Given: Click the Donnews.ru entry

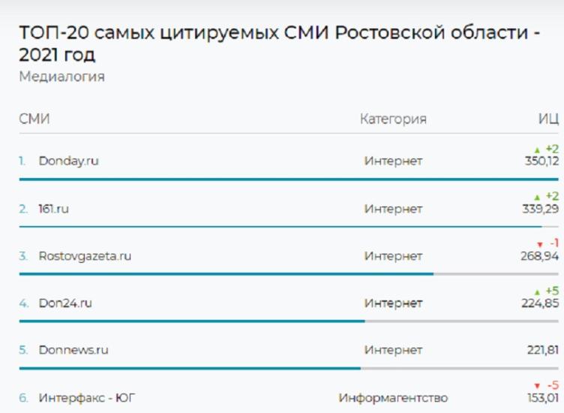Looking at the screenshot, I should (x=73, y=350).
